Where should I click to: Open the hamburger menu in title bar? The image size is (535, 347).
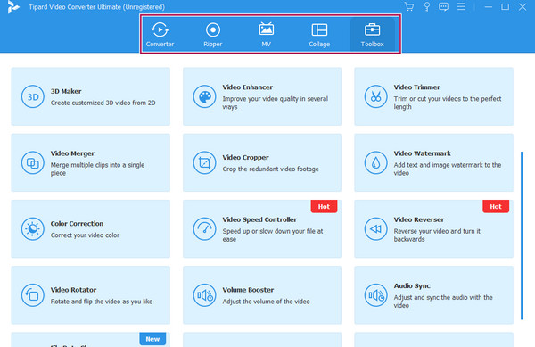pos(461,6)
